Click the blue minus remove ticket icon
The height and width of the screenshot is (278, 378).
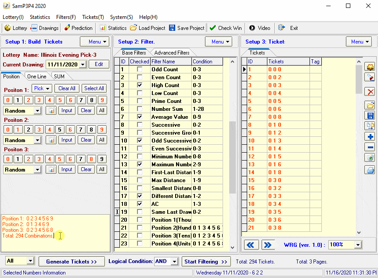coord(370,147)
